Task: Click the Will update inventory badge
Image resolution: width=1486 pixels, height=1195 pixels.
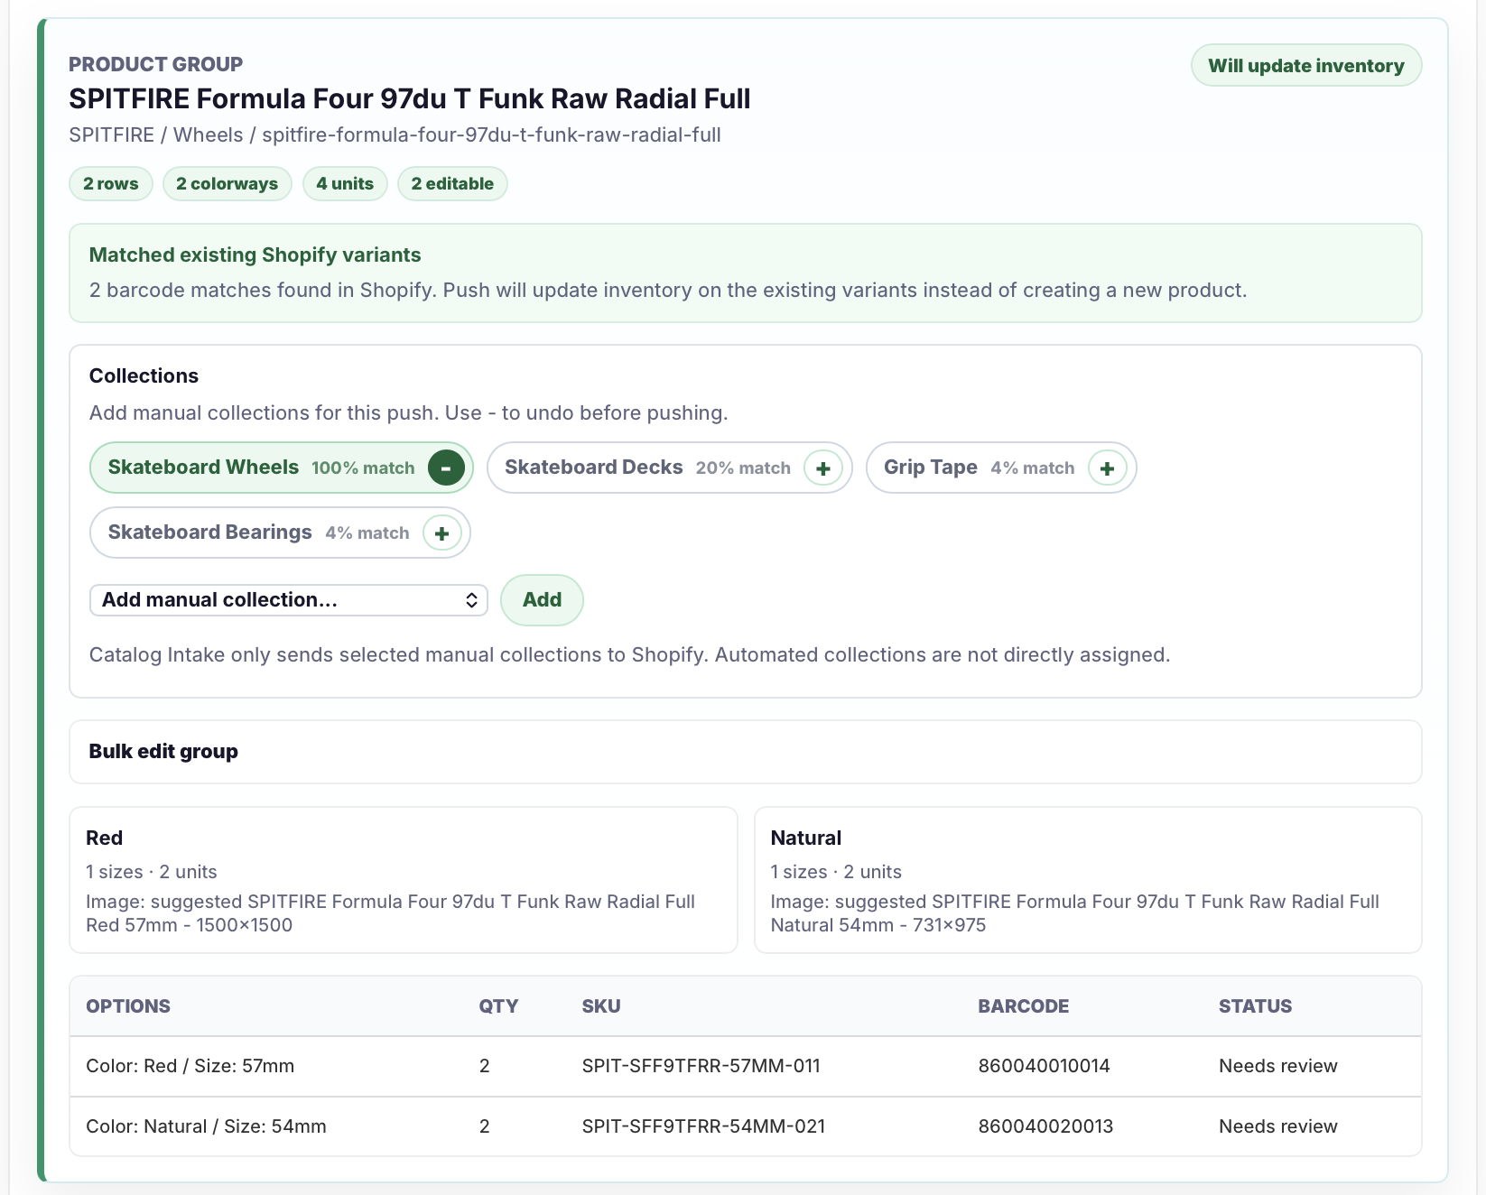Action: [1306, 66]
